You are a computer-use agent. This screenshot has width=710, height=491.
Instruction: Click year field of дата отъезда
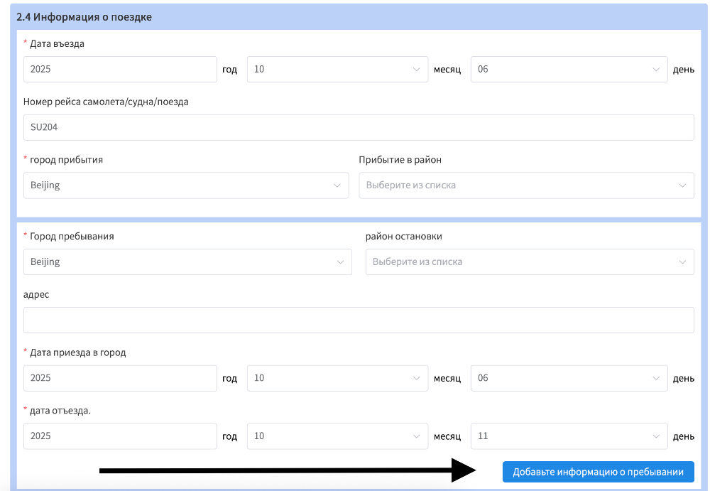click(120, 436)
